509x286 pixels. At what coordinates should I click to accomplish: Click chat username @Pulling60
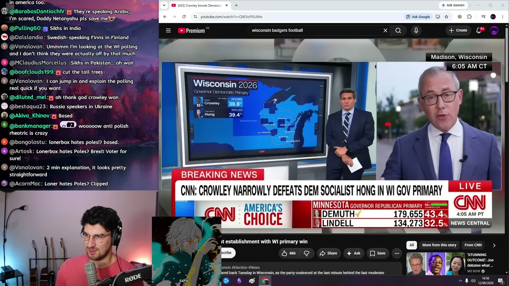[25, 28]
